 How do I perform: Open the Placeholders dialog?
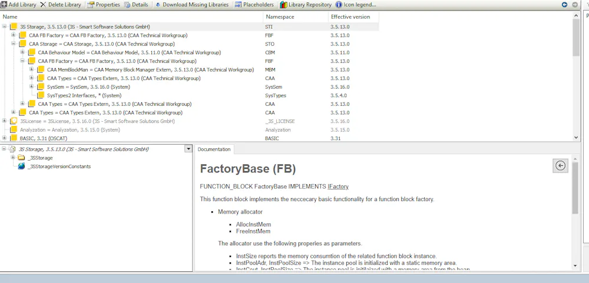pos(254,5)
